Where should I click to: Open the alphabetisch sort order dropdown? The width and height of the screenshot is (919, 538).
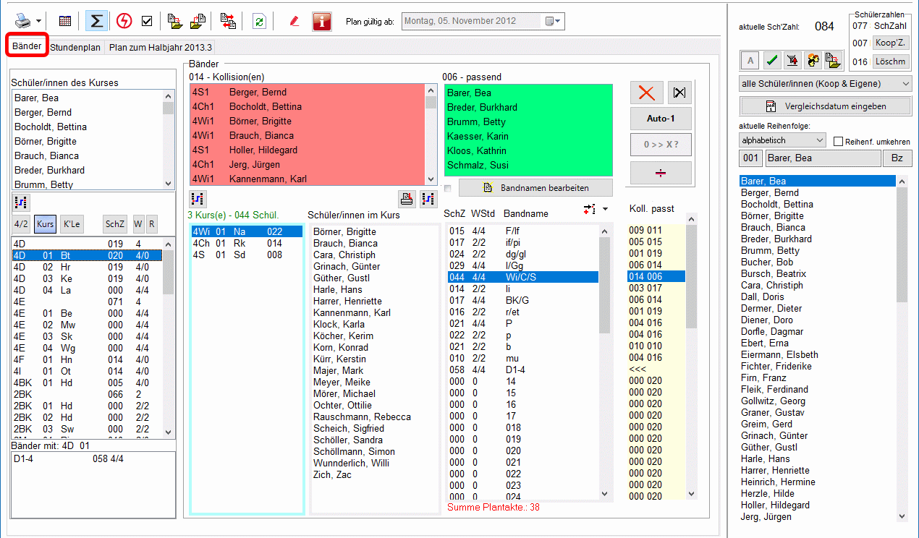coord(782,140)
